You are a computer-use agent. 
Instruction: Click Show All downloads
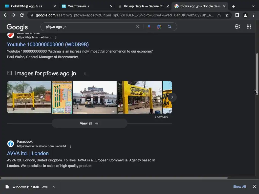[x=239, y=187]
